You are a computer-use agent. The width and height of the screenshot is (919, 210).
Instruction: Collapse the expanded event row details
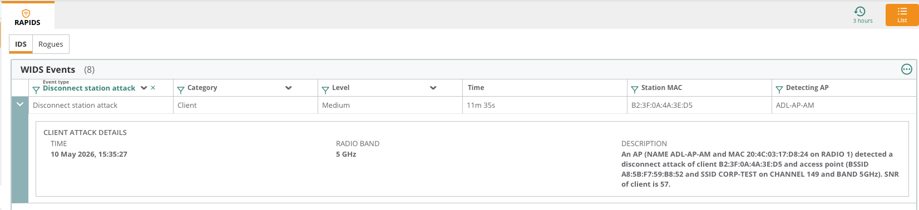point(20,104)
